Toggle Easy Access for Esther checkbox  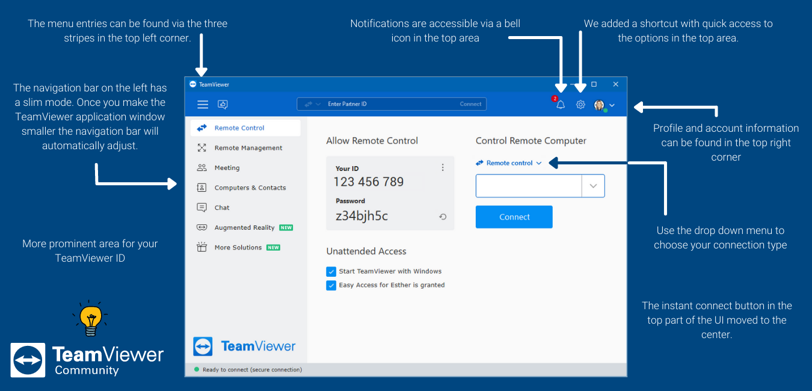pyautogui.click(x=331, y=285)
